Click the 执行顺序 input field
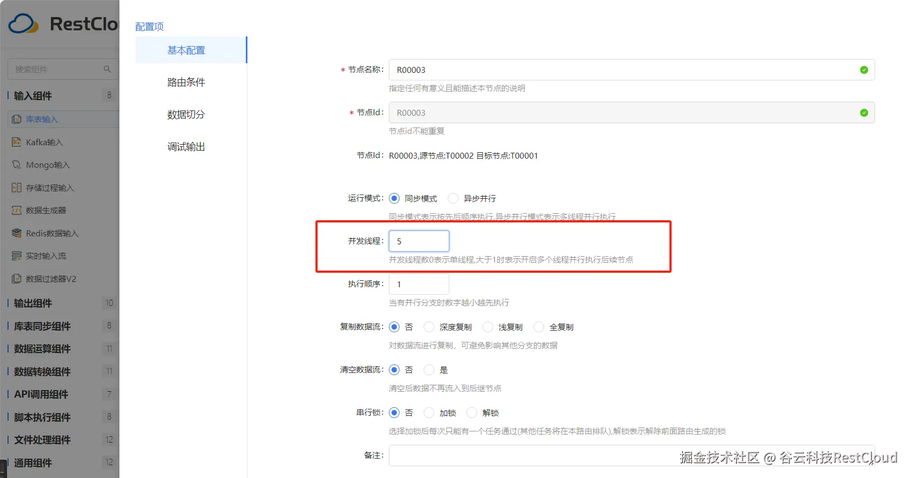This screenshot has width=911, height=478. (419, 284)
